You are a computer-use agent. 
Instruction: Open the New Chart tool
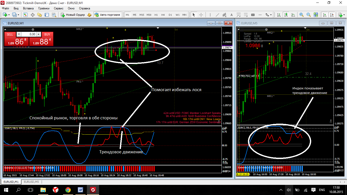point(5,15)
